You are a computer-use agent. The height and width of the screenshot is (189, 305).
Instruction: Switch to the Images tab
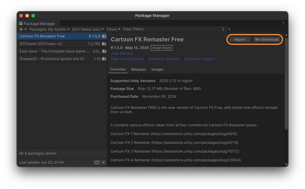click(x=157, y=70)
